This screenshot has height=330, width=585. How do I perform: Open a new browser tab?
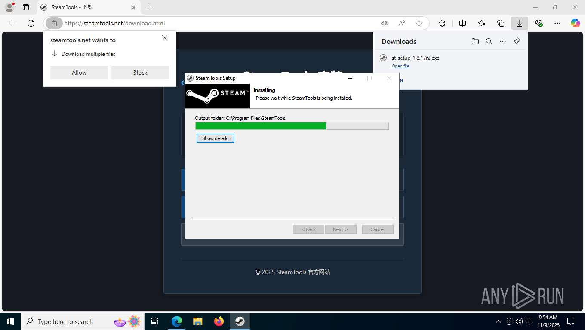pos(150,7)
